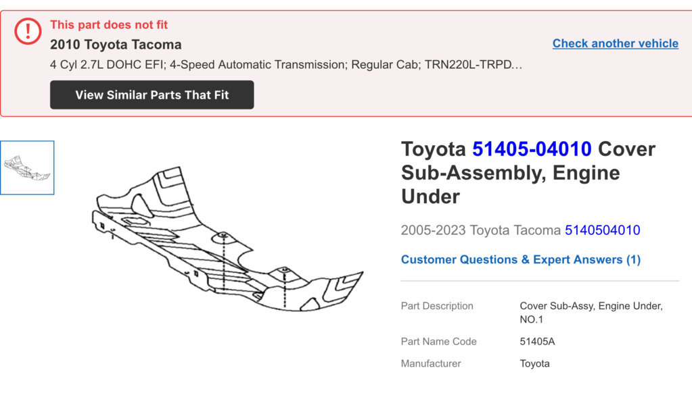This screenshot has height=393, width=692.
Task: Click the This part does not fit heading
Action: pos(108,25)
